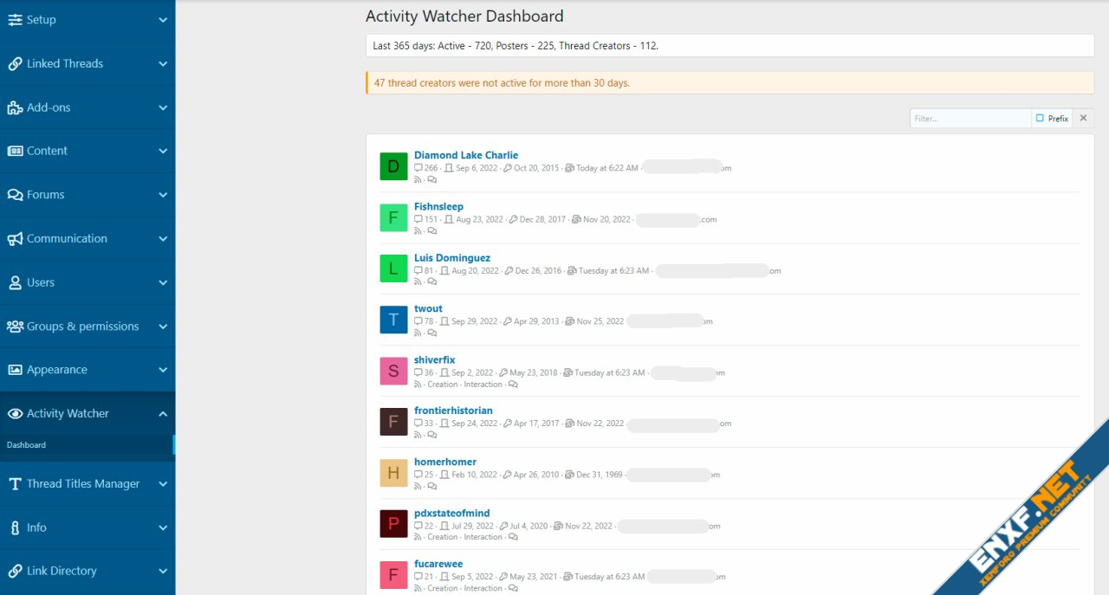Open the frontierhistorian user link
Screen dimensions: 1109x595
453,411
